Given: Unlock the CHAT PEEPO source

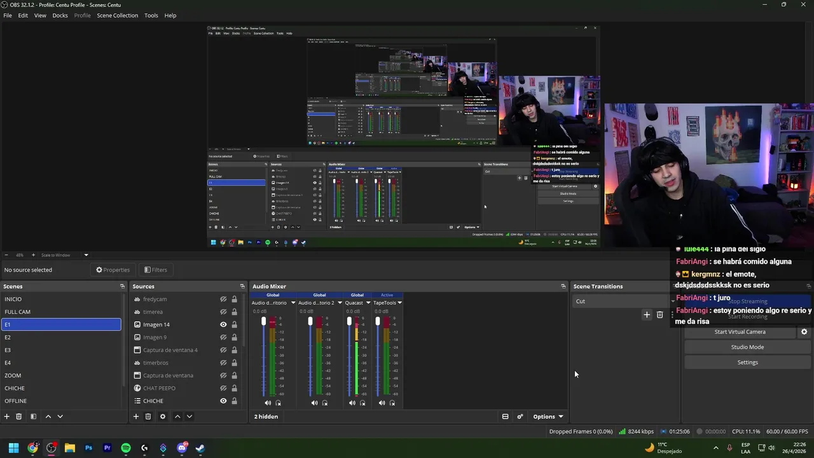Looking at the screenshot, I should [x=234, y=388].
